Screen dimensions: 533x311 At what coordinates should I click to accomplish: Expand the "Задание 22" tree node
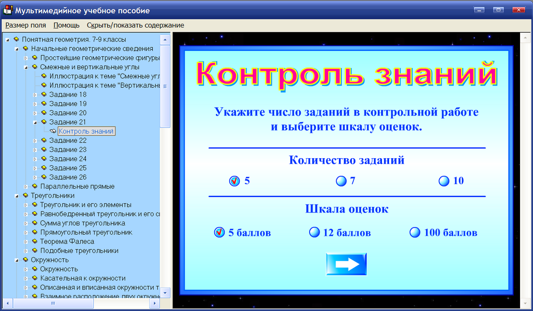click(35, 140)
